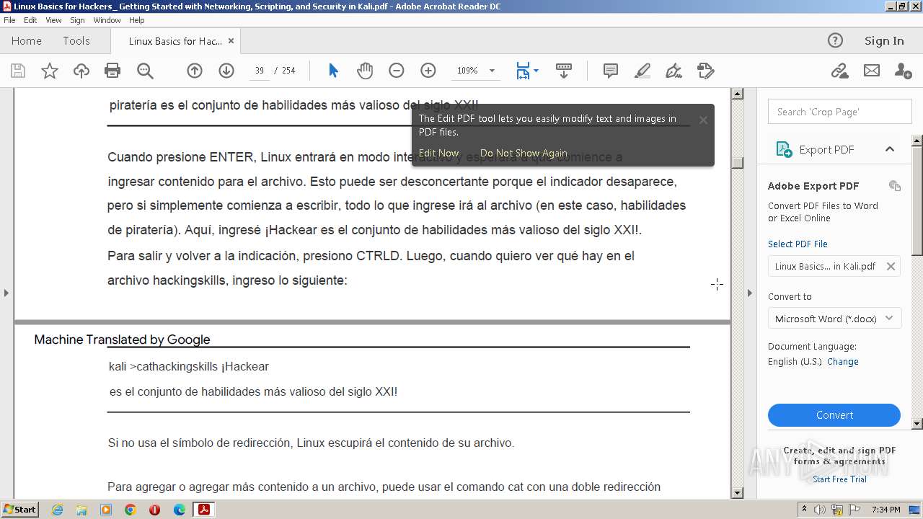This screenshot has width=923, height=519.
Task: Open Chrome from the taskbar
Action: point(130,510)
